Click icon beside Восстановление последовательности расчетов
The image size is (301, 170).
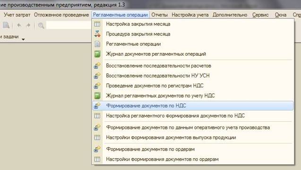[97, 66]
